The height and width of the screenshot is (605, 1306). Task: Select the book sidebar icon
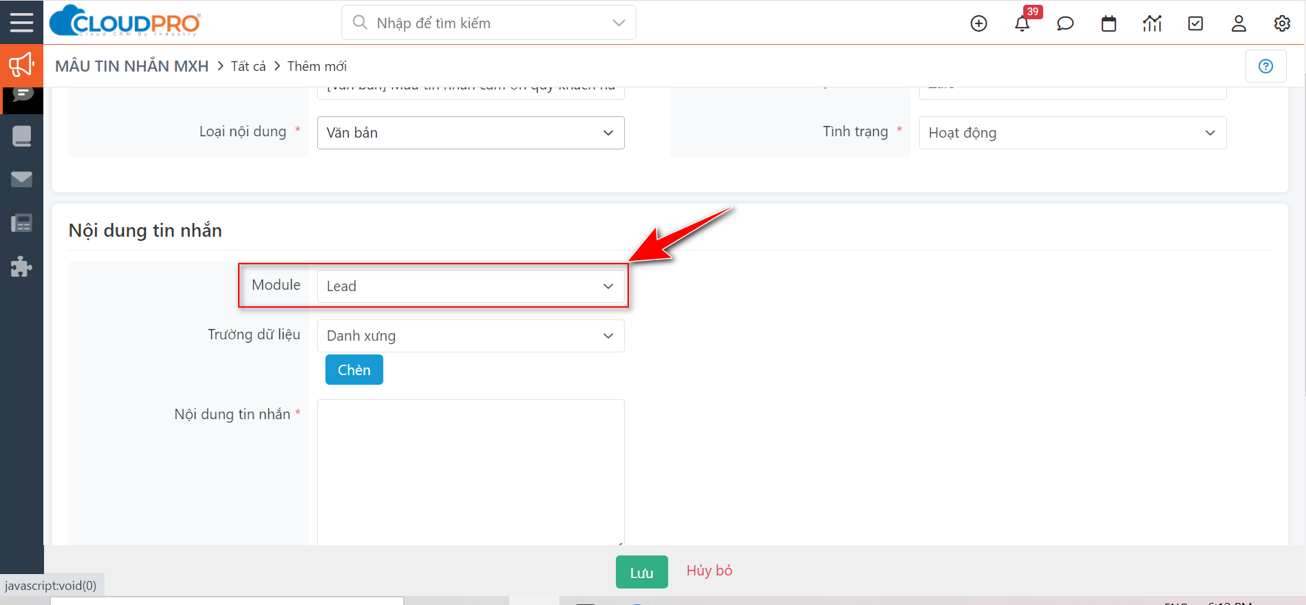(22, 136)
